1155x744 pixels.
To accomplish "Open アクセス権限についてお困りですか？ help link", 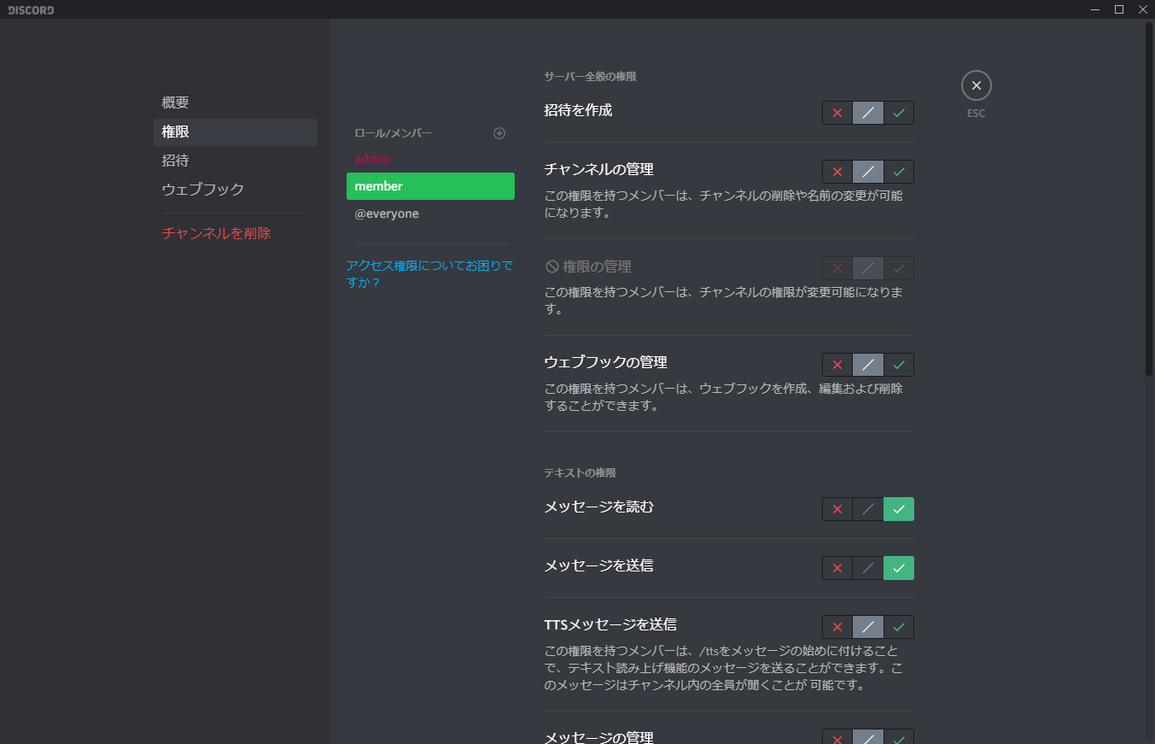I will pyautogui.click(x=429, y=274).
